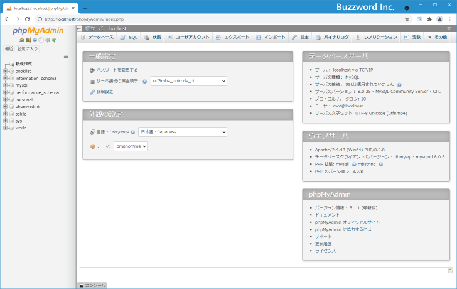Viewport: 457px width, 289px height.
Task: Click the help icon beside collation label
Action: 144,81
